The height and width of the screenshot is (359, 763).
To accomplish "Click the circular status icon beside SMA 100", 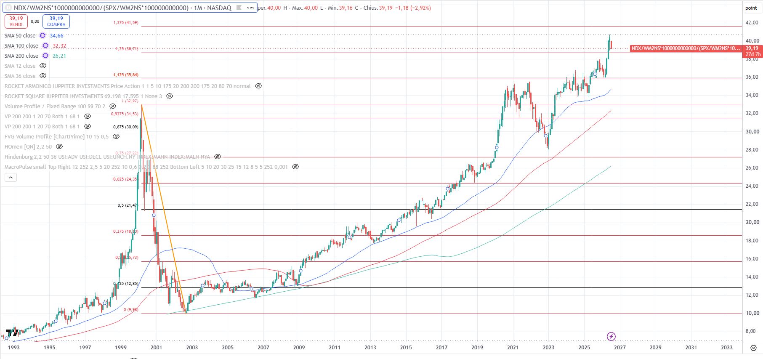I will [45, 46].
